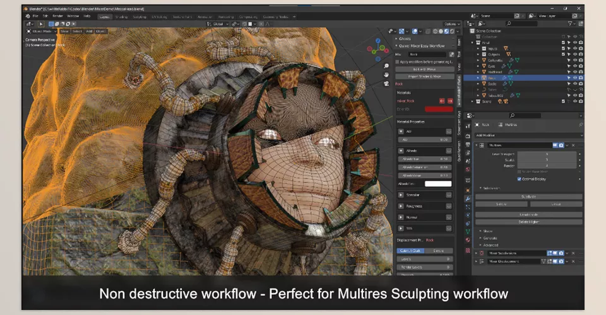Open the white Albedo Tint color swatch
The image size is (606, 315).
point(438,184)
